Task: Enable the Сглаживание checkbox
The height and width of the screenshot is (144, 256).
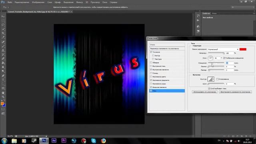Action: (217, 79)
